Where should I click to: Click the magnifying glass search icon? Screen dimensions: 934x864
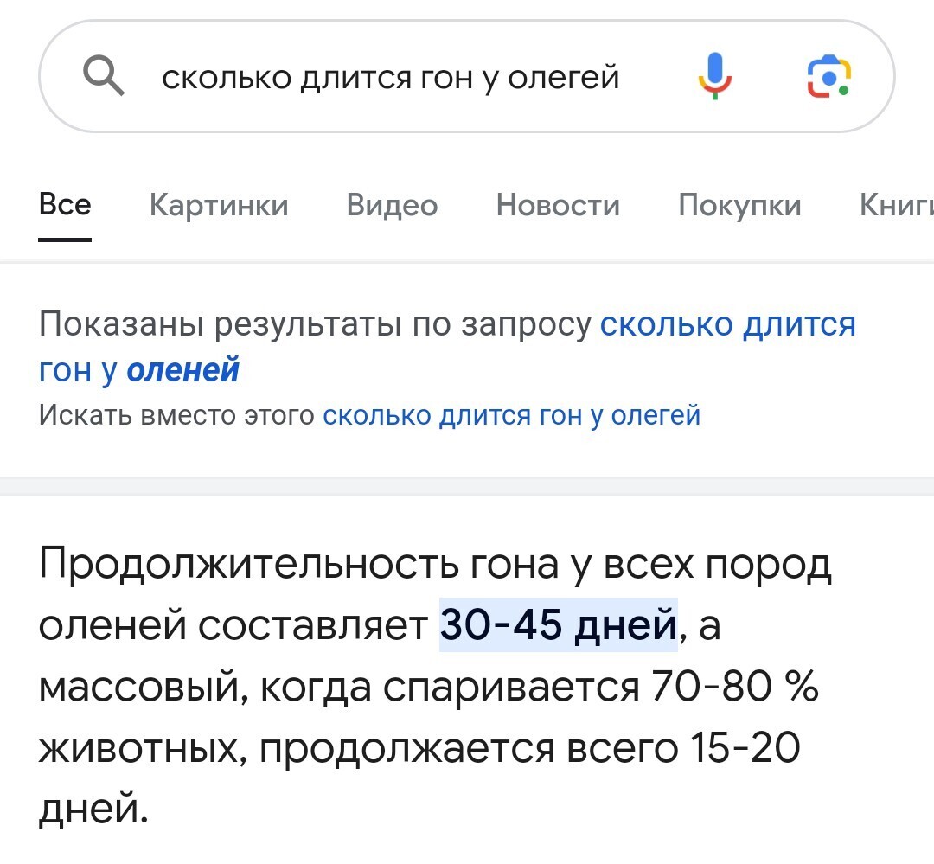tap(104, 78)
